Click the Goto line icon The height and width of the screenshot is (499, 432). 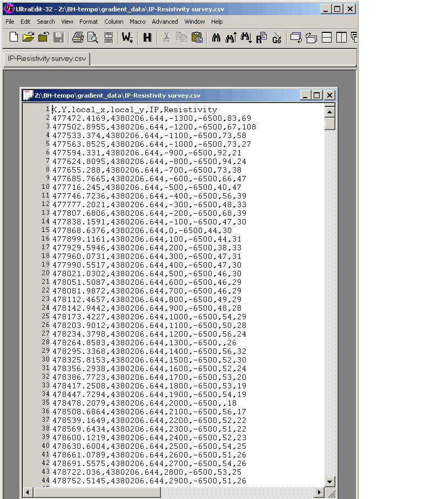277,37
